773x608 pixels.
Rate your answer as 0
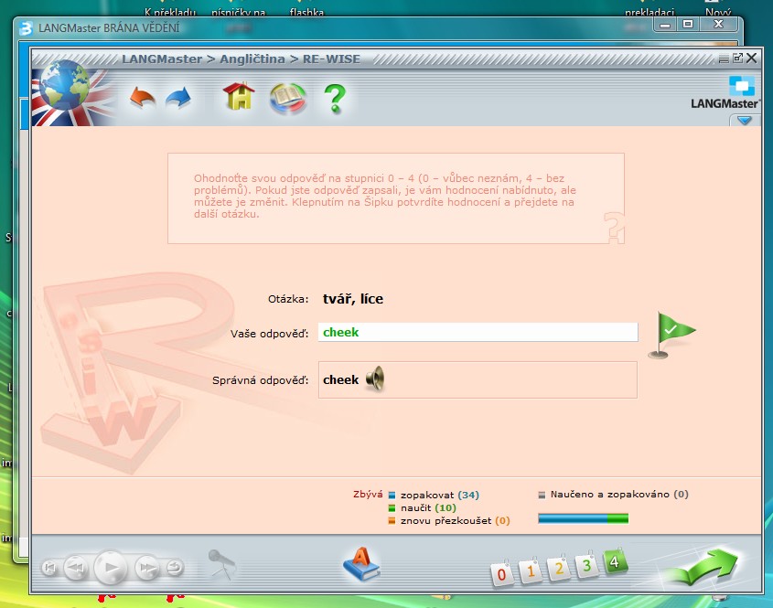pos(501,573)
